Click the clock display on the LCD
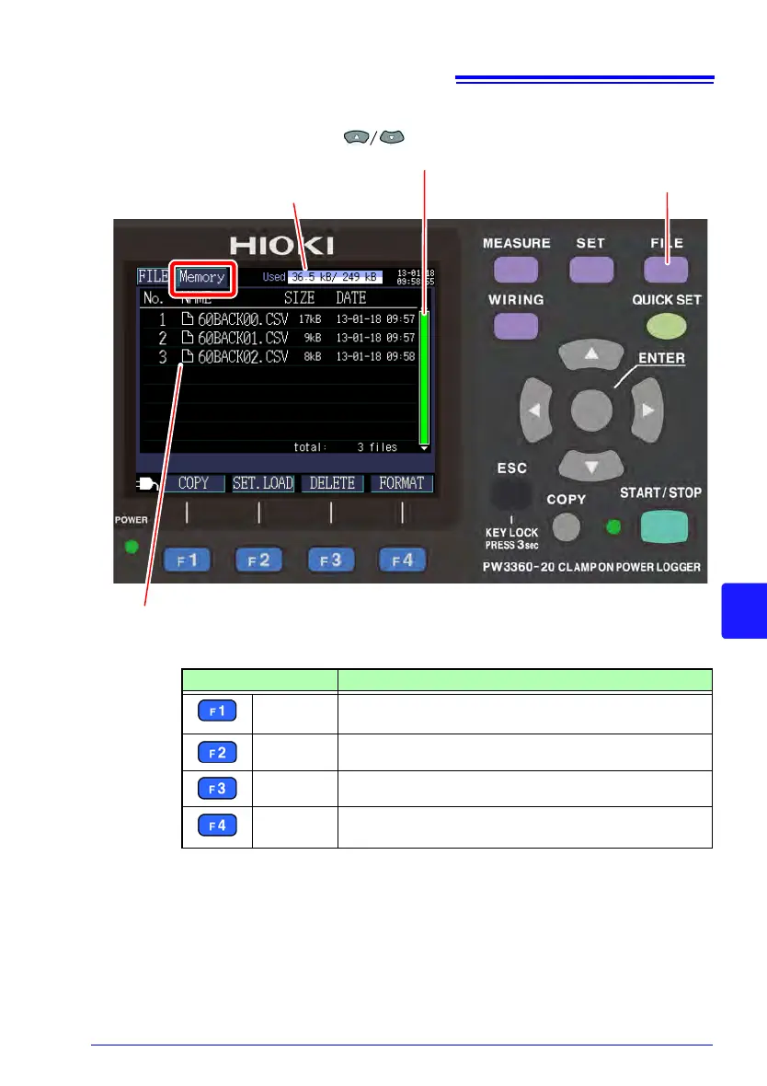 point(416,277)
